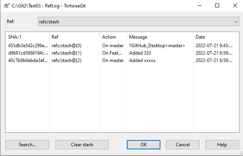Confirm with the OK button

coord(144,145)
